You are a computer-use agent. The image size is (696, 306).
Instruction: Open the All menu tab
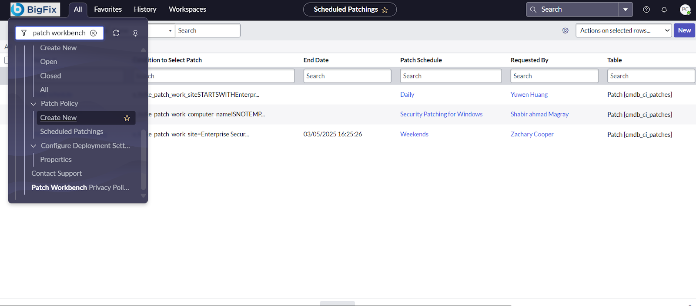(78, 10)
